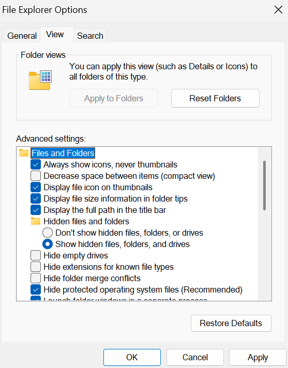Check Hide folder merge conflicts
288x368 pixels.
(x=36, y=278)
